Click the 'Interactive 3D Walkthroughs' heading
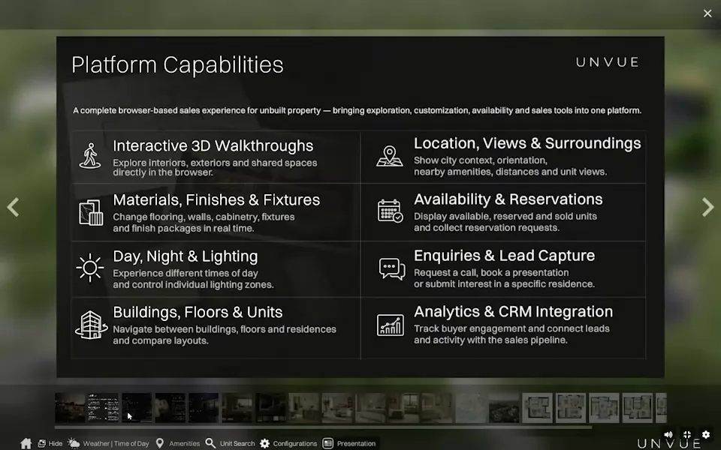The image size is (721, 450). coord(213,145)
